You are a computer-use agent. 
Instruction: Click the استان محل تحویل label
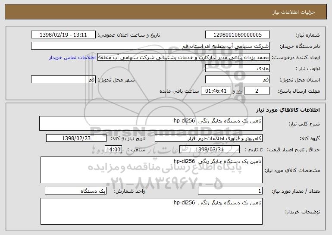pos(300,80)
